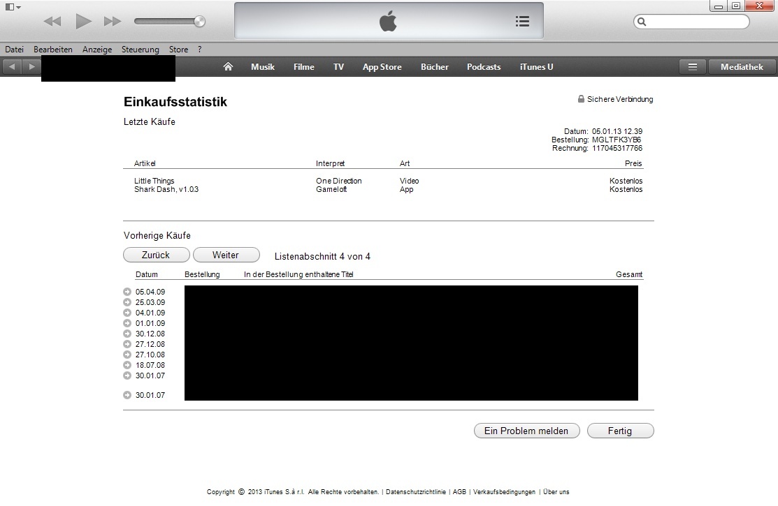Screen dimensions: 778x506
Task: Open the Steuerung menu
Action: [141, 50]
